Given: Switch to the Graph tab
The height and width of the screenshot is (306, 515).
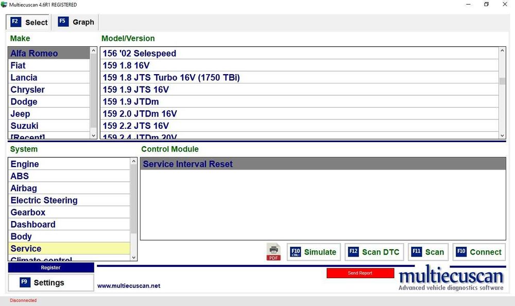Looking at the screenshot, I should [x=76, y=22].
